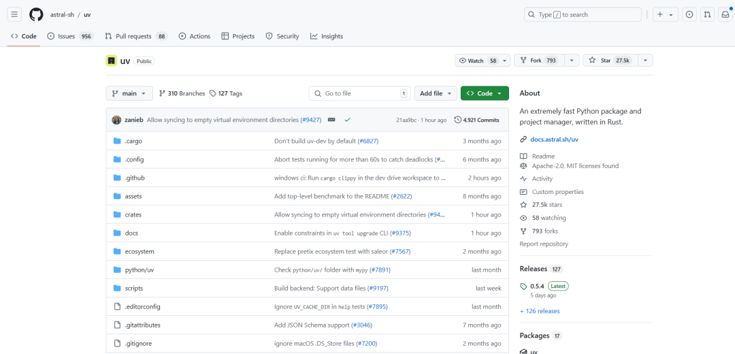
Task: Click the uv repository avatar icon
Action: click(111, 61)
